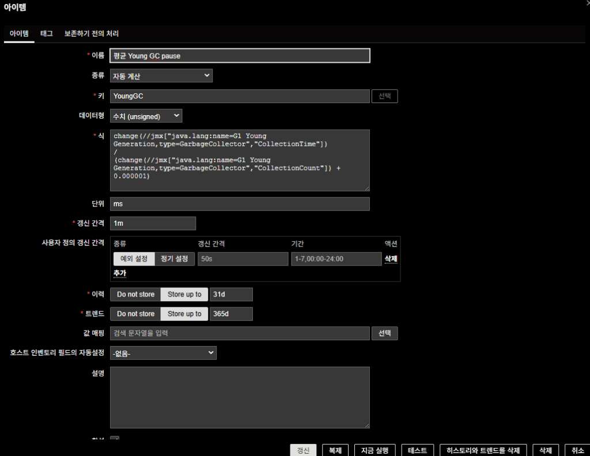The height and width of the screenshot is (456, 590).
Task: Click the 테스트 button
Action: point(417,450)
